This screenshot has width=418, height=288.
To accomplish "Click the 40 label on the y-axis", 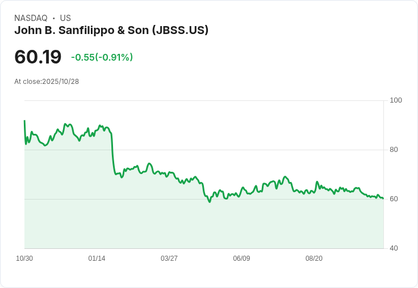I will tap(394, 248).
